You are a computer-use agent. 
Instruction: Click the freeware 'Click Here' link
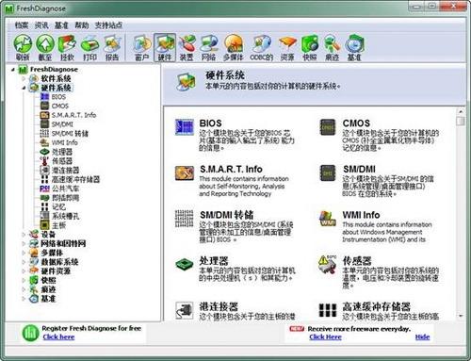pos(325,336)
